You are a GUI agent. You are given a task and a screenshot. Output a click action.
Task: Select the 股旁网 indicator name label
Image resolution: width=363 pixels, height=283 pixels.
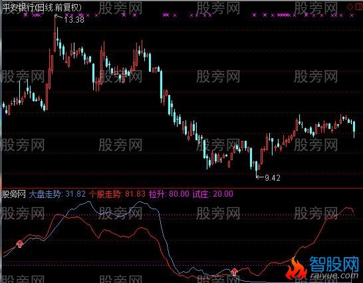click(x=14, y=194)
